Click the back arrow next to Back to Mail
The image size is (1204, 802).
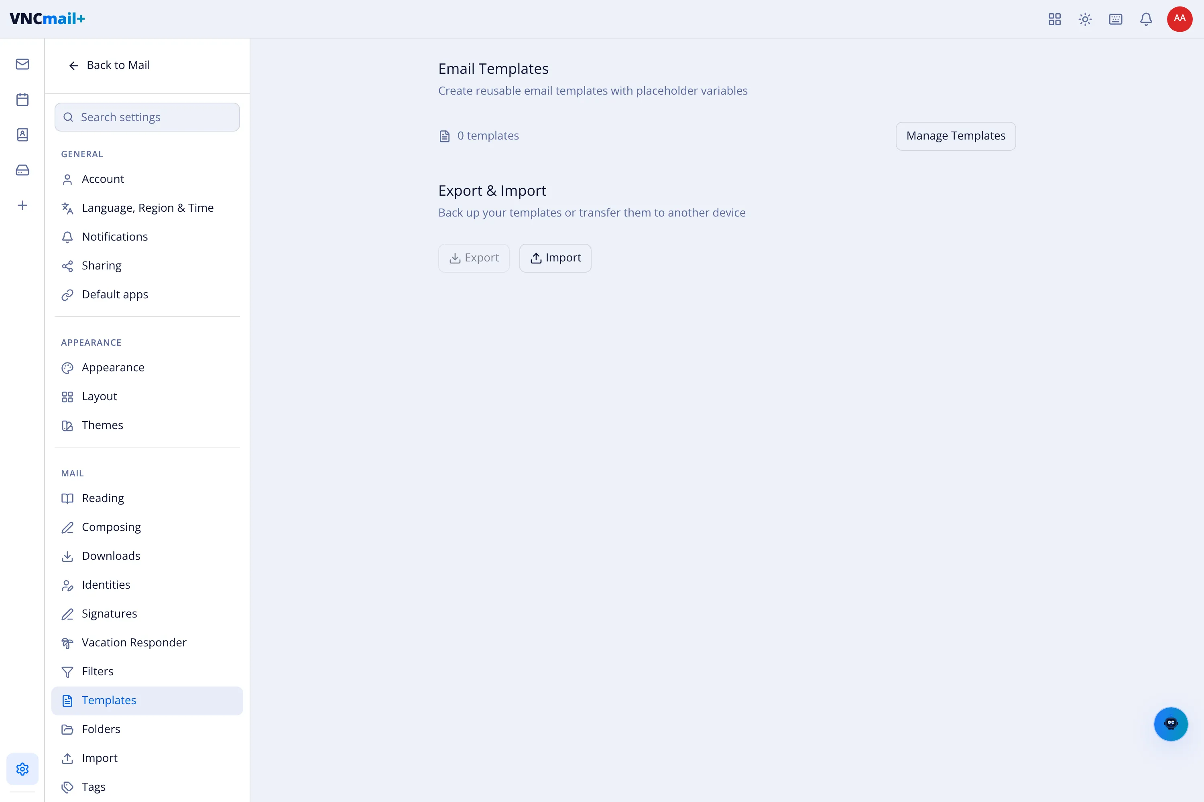tap(74, 65)
